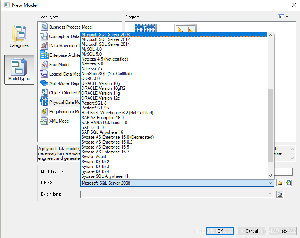
Task: Select ODBC 3.0 option
Action: click(174, 79)
